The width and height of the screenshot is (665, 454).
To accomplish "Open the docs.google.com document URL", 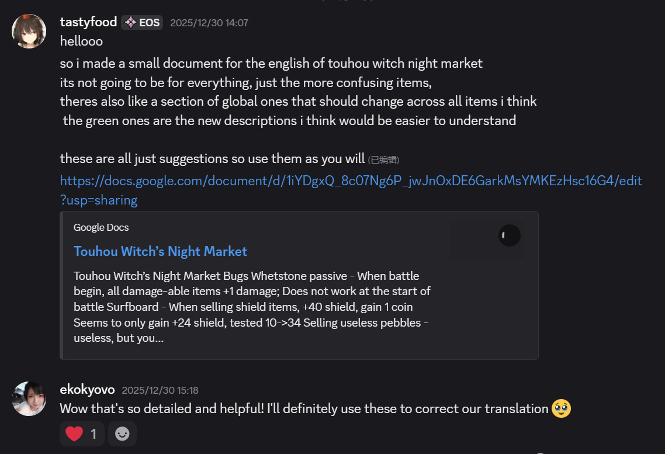I will click(351, 181).
